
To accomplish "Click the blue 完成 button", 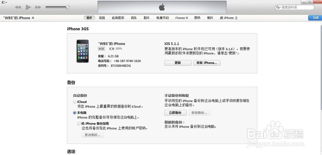I will tap(315, 18).
